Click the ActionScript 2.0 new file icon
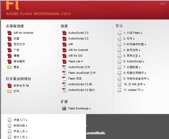Image resolution: width=169 pixels, height=139 pixels. (64, 38)
